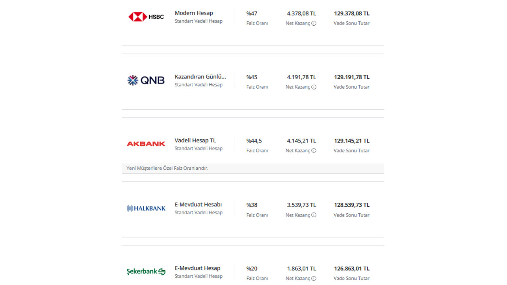Select QNB 129.191,78 TL end amount

pos(352,77)
